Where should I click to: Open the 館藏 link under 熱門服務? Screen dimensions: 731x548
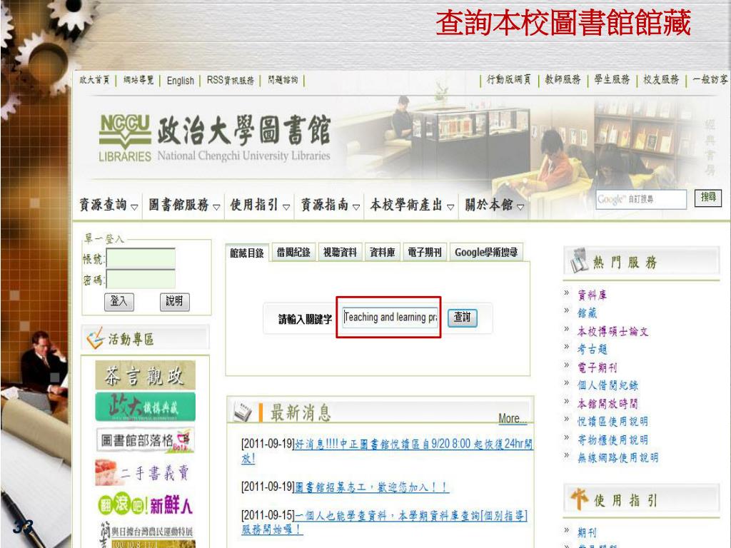coord(587,313)
